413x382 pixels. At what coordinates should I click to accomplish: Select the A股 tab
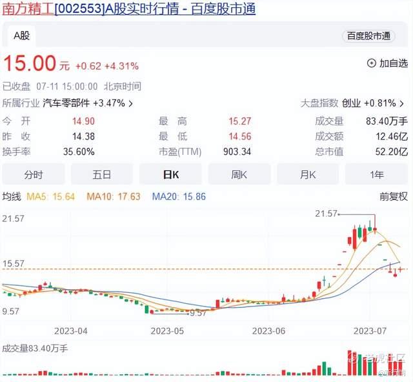tap(21, 36)
